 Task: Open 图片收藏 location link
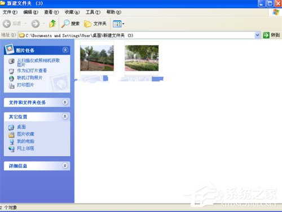[25, 134]
